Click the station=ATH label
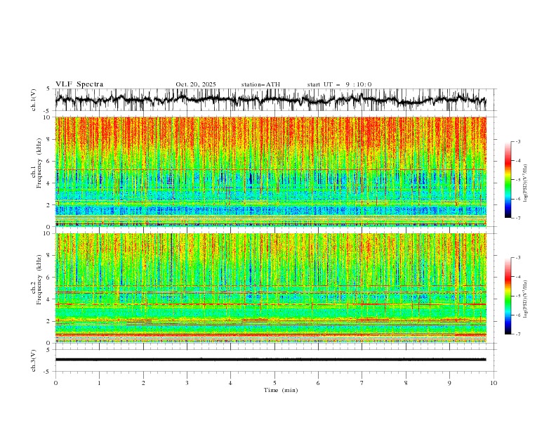Screen dimensions: 556x430 click(x=260, y=84)
